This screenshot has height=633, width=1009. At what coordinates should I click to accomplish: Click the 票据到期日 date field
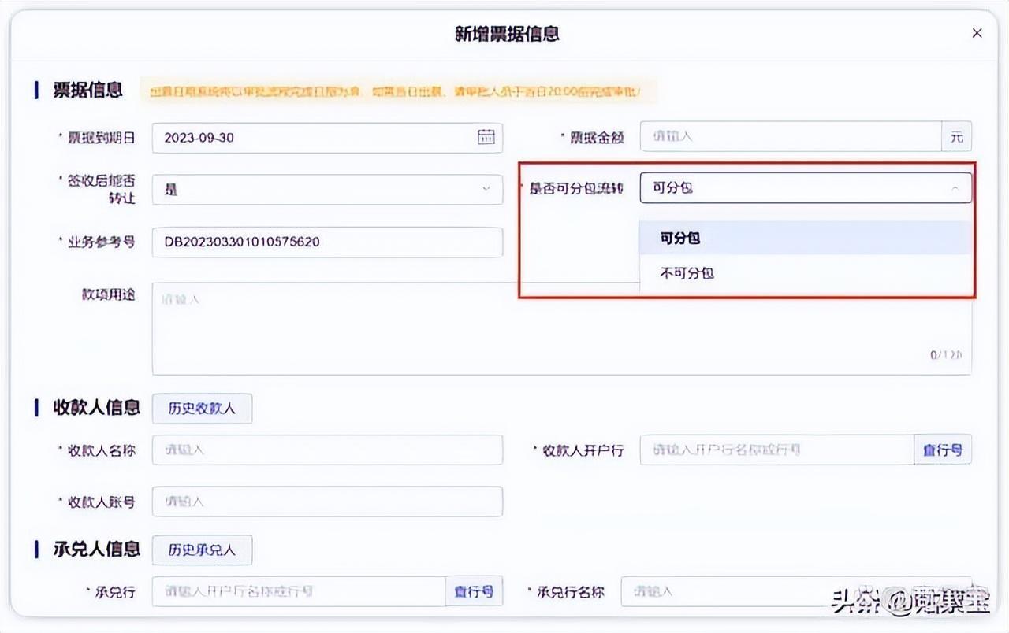coord(315,137)
